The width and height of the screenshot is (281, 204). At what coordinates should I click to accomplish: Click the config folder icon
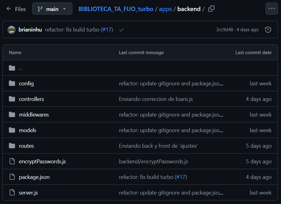coord(12,83)
